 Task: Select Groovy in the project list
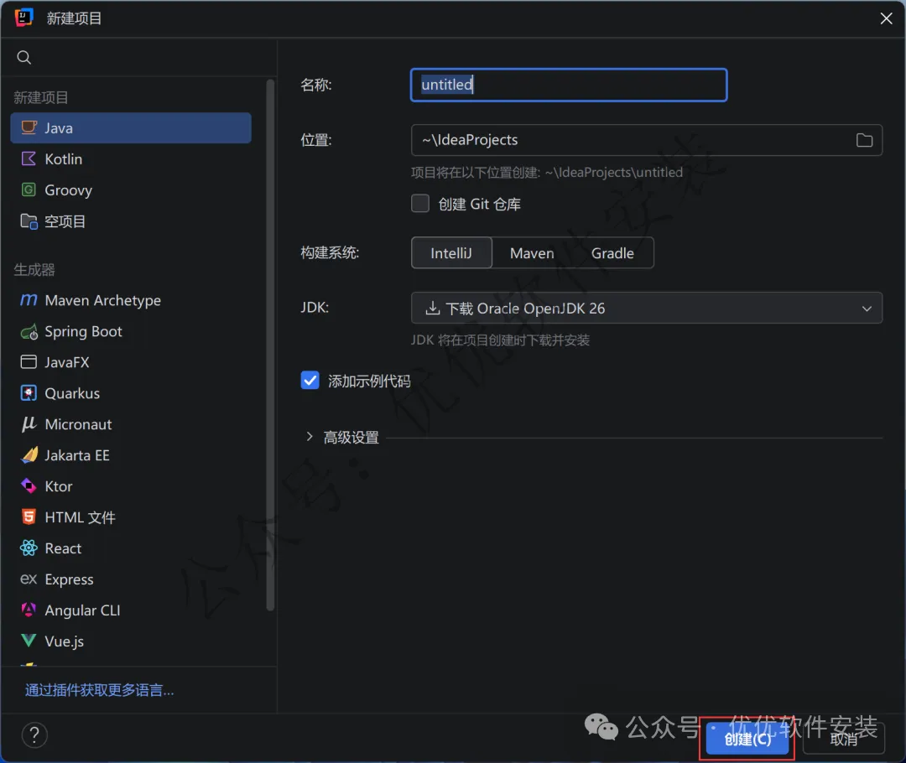pos(131,190)
